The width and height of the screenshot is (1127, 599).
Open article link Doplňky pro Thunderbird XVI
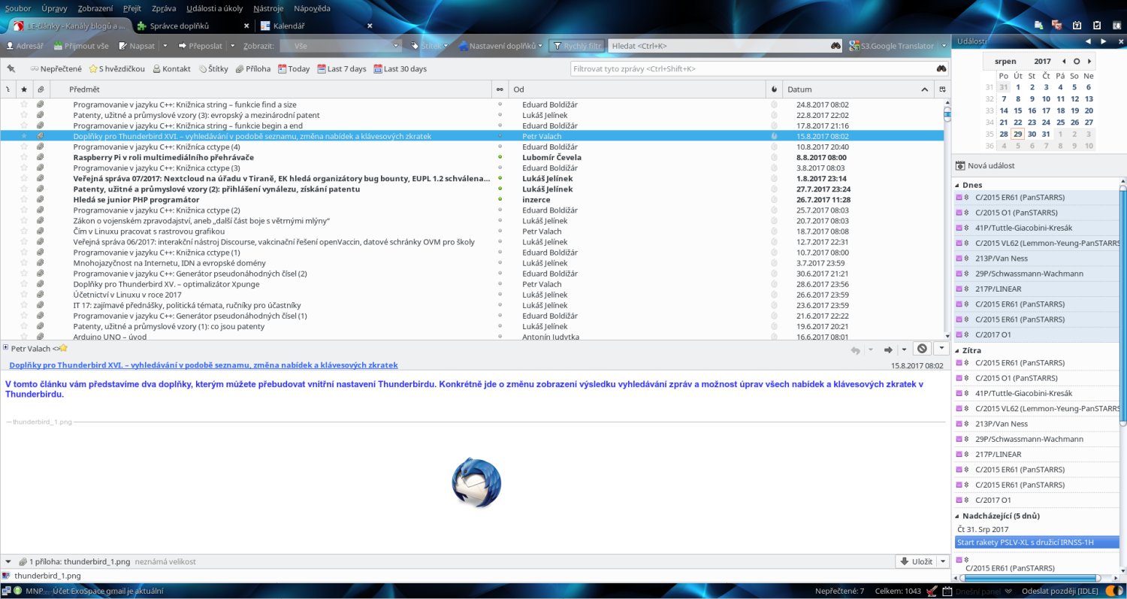204,365
